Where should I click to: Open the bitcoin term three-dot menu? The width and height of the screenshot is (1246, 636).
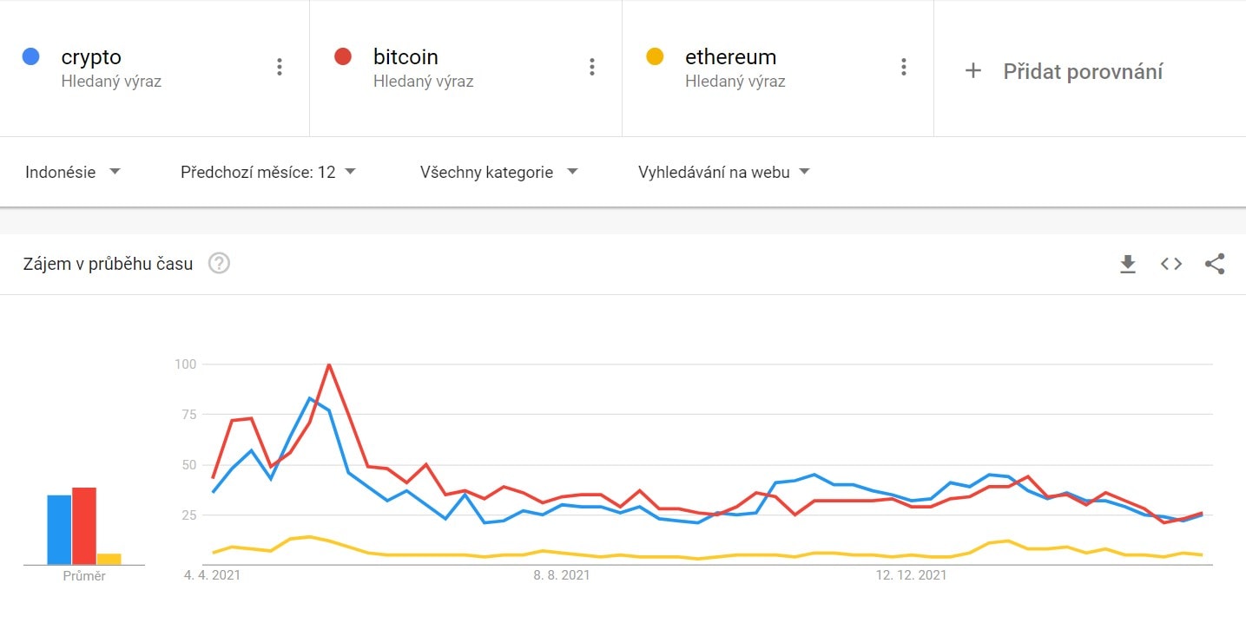[591, 67]
